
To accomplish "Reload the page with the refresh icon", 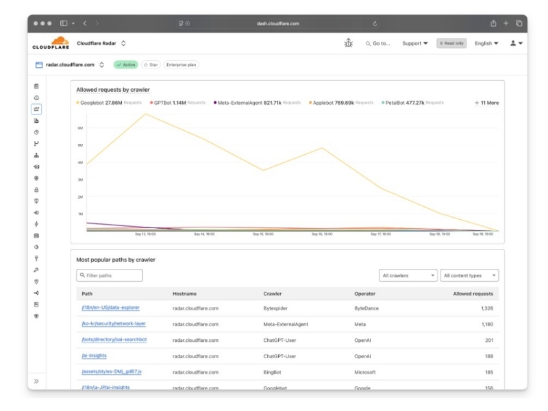I will [x=375, y=23].
